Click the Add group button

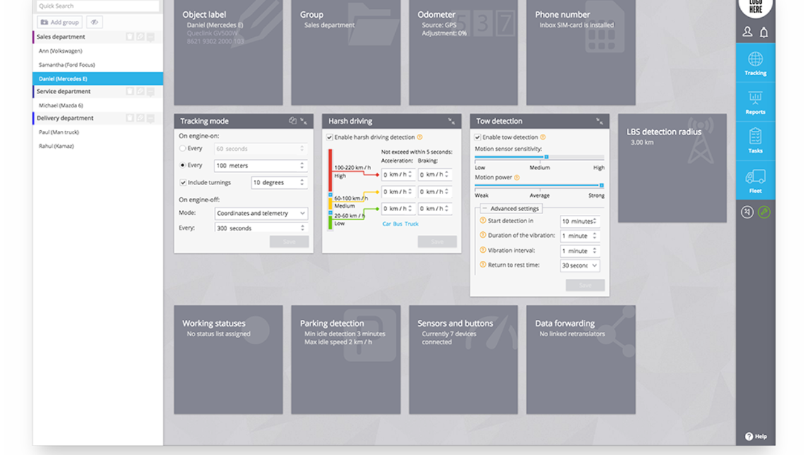(x=59, y=22)
